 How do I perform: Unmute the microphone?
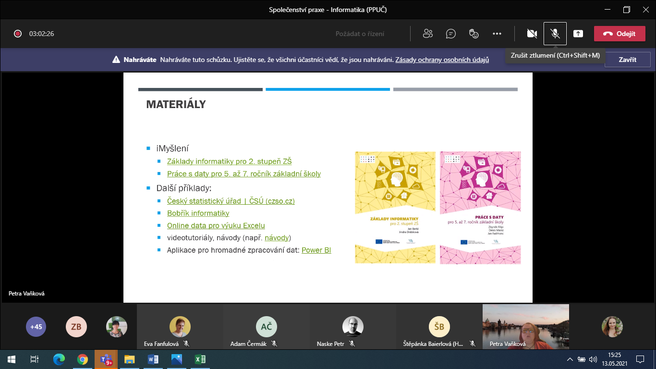[x=555, y=34]
